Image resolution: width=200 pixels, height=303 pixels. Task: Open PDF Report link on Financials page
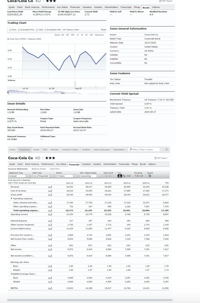point(161,158)
